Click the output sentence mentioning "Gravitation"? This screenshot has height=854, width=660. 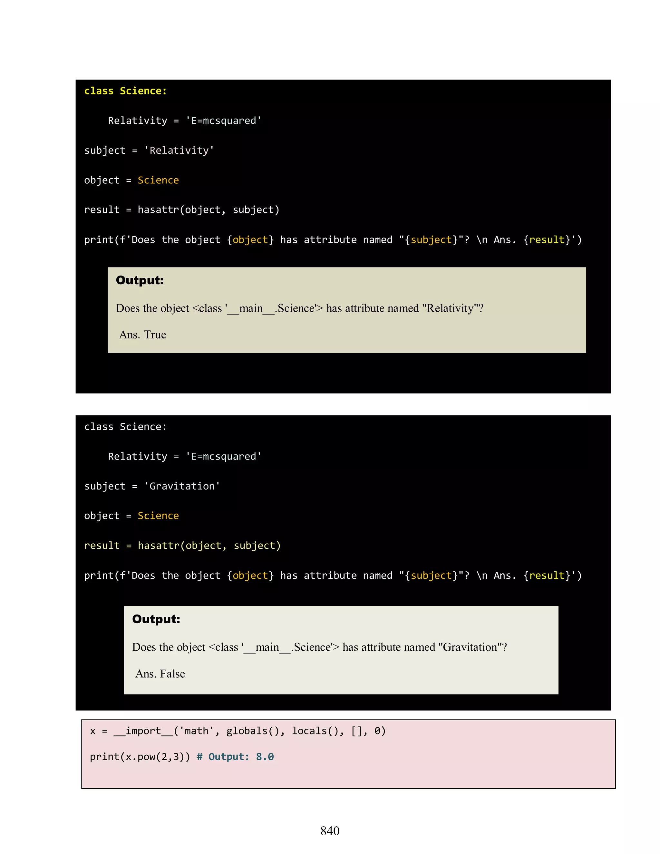click(x=319, y=647)
